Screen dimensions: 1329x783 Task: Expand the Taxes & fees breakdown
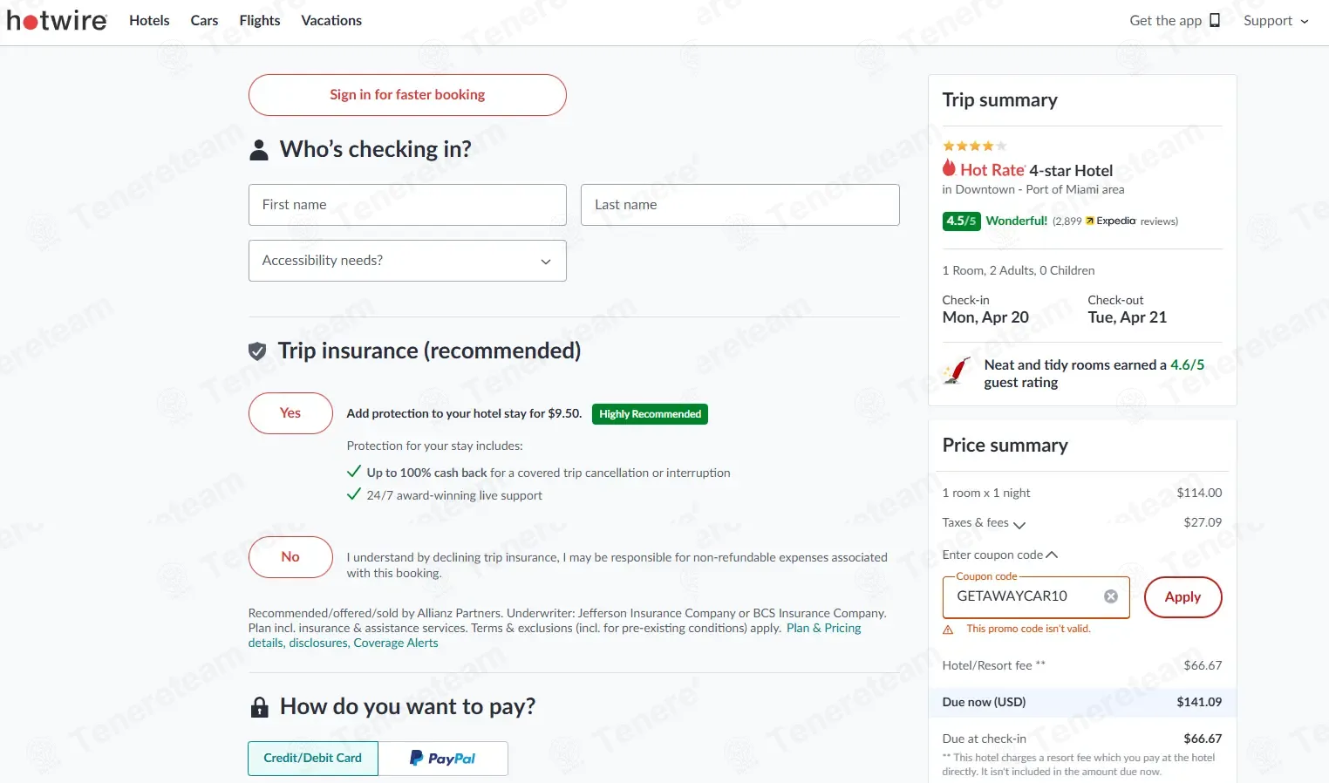984,523
